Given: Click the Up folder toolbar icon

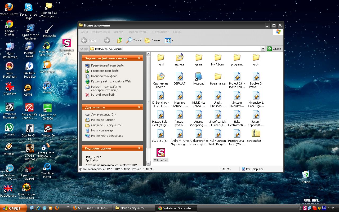Looking at the screenshot, I should (x=120, y=40).
